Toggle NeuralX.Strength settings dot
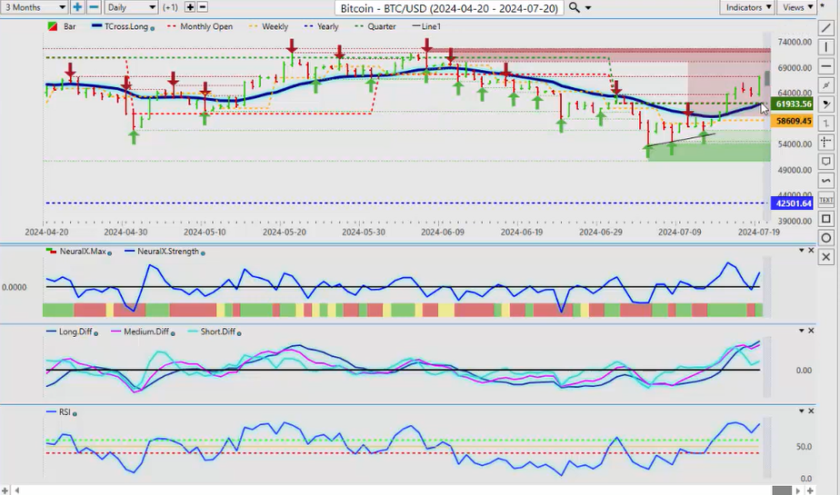Image resolution: width=840 pixels, height=495 pixels. [203, 252]
